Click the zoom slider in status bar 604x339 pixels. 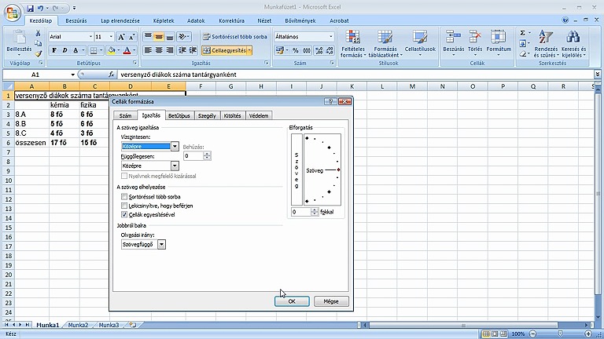[560, 334]
